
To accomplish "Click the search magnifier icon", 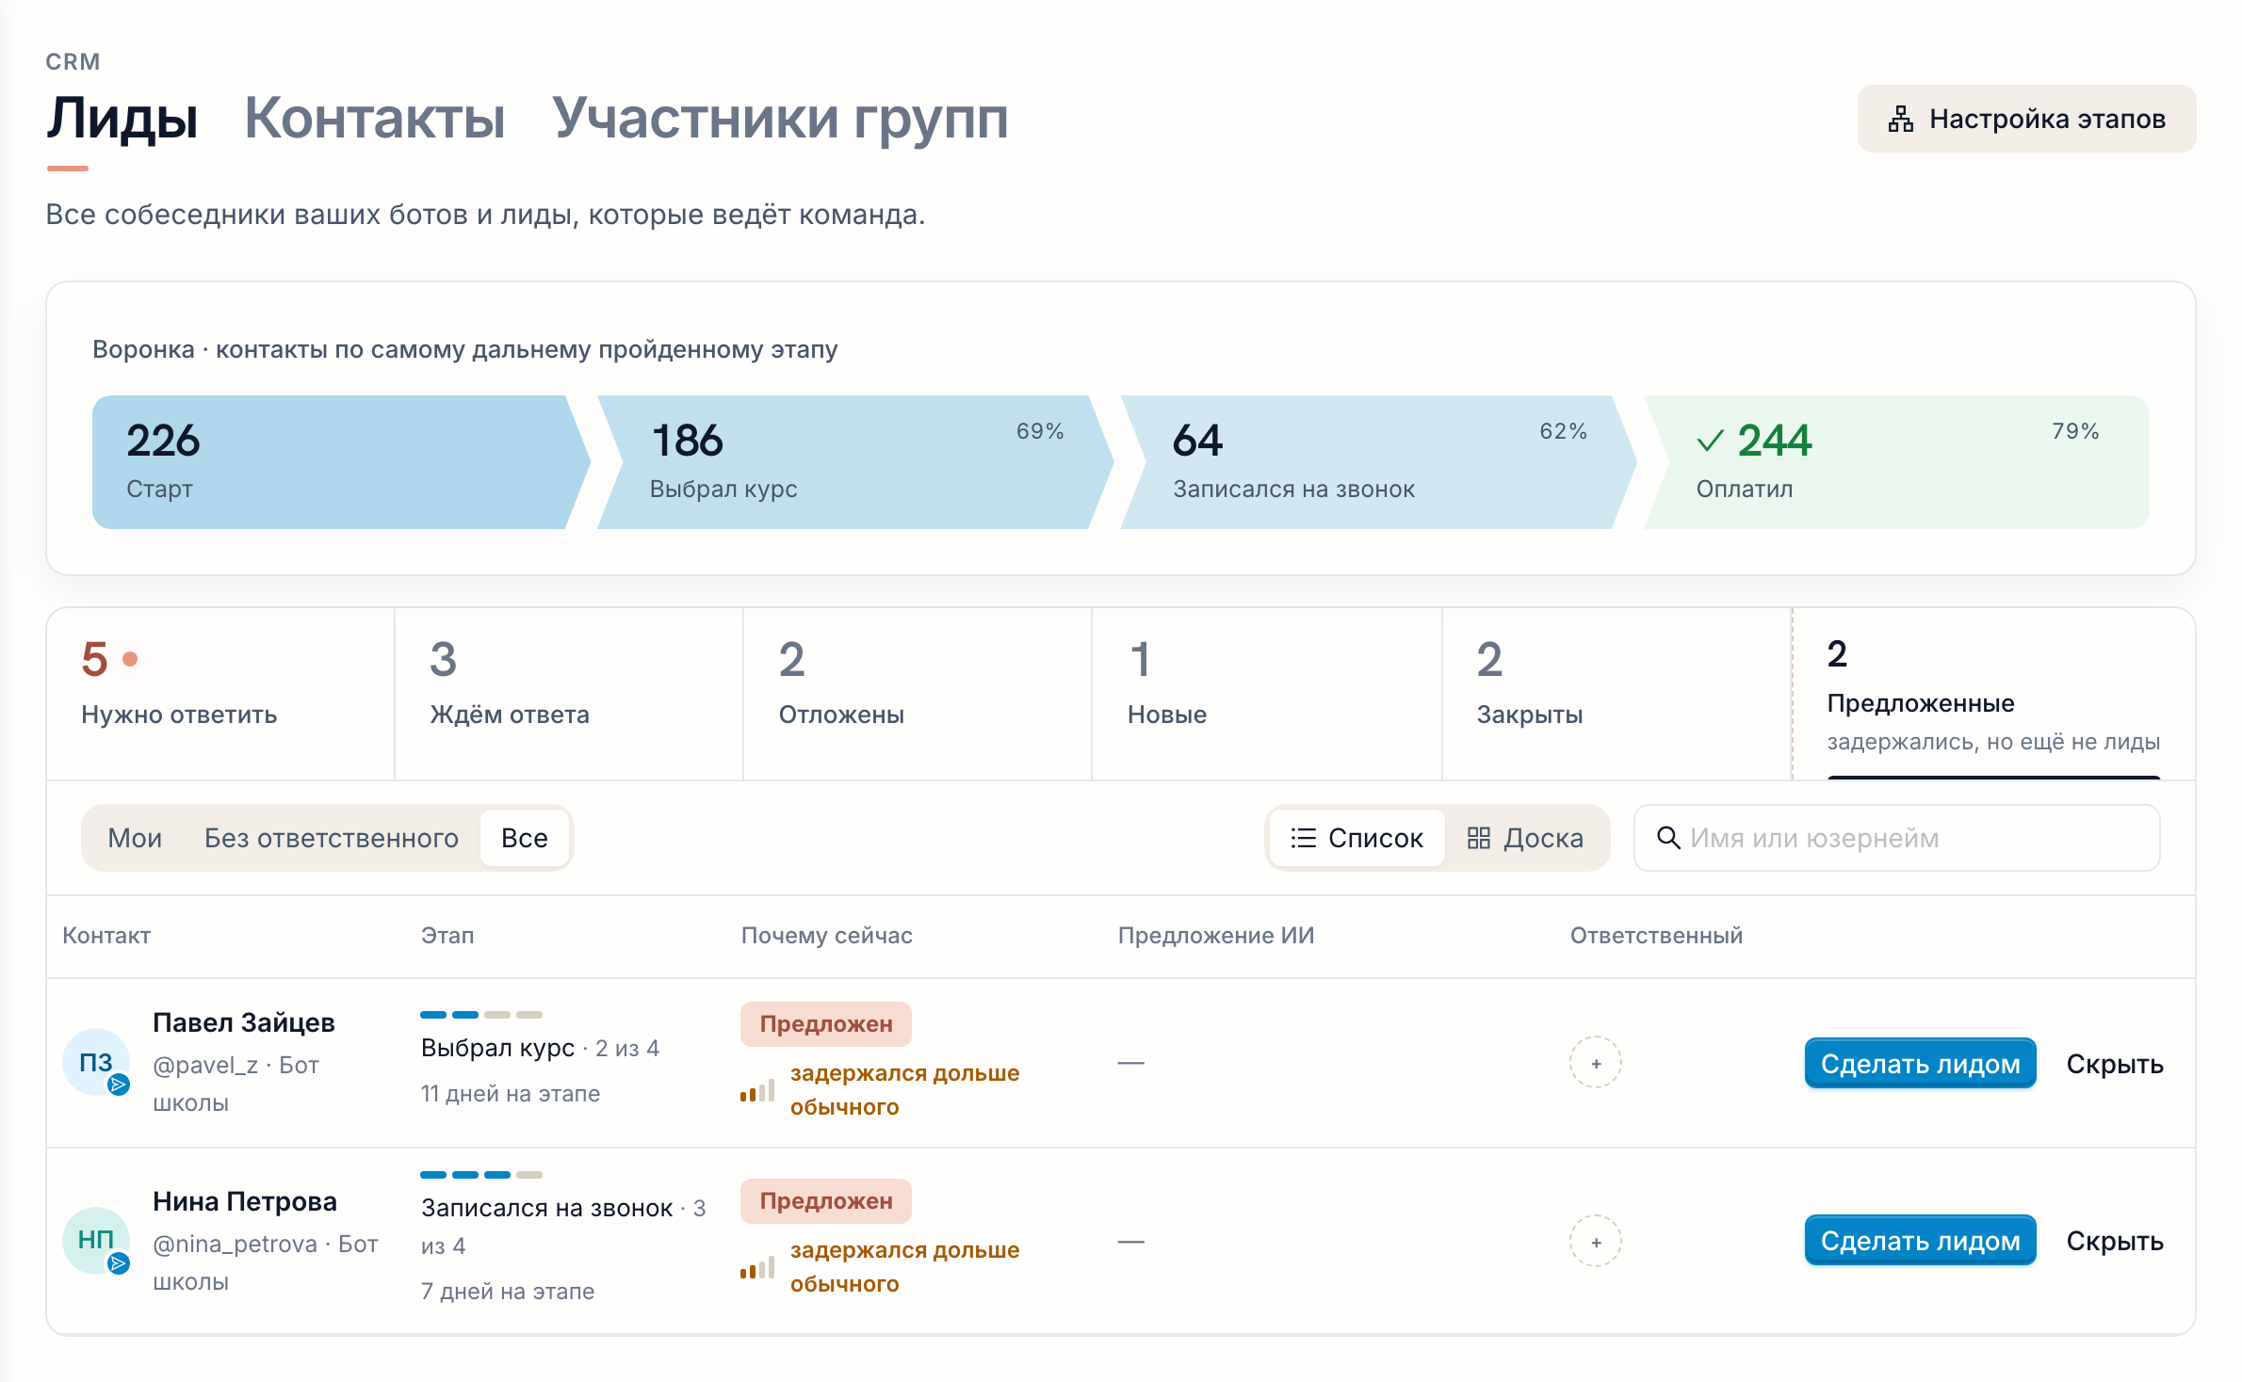I will point(1668,838).
